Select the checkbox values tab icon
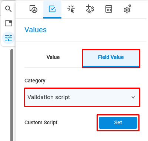The width and height of the screenshot is (148, 141). coord(52,9)
